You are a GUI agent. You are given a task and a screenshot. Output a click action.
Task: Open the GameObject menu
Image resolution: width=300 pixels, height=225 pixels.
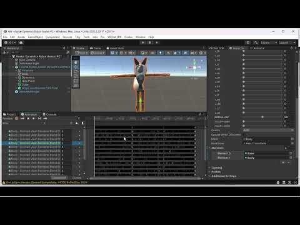point(35,37)
